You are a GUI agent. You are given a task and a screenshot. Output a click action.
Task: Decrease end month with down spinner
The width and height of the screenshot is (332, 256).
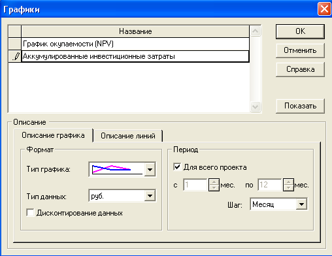[x=288, y=187]
